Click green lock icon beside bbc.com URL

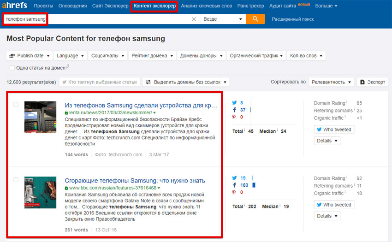[x=66, y=188]
